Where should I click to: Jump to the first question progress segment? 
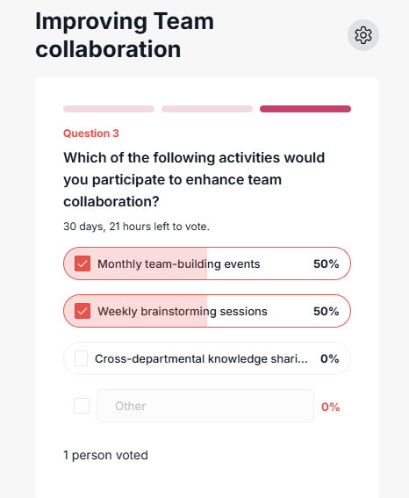pos(109,109)
